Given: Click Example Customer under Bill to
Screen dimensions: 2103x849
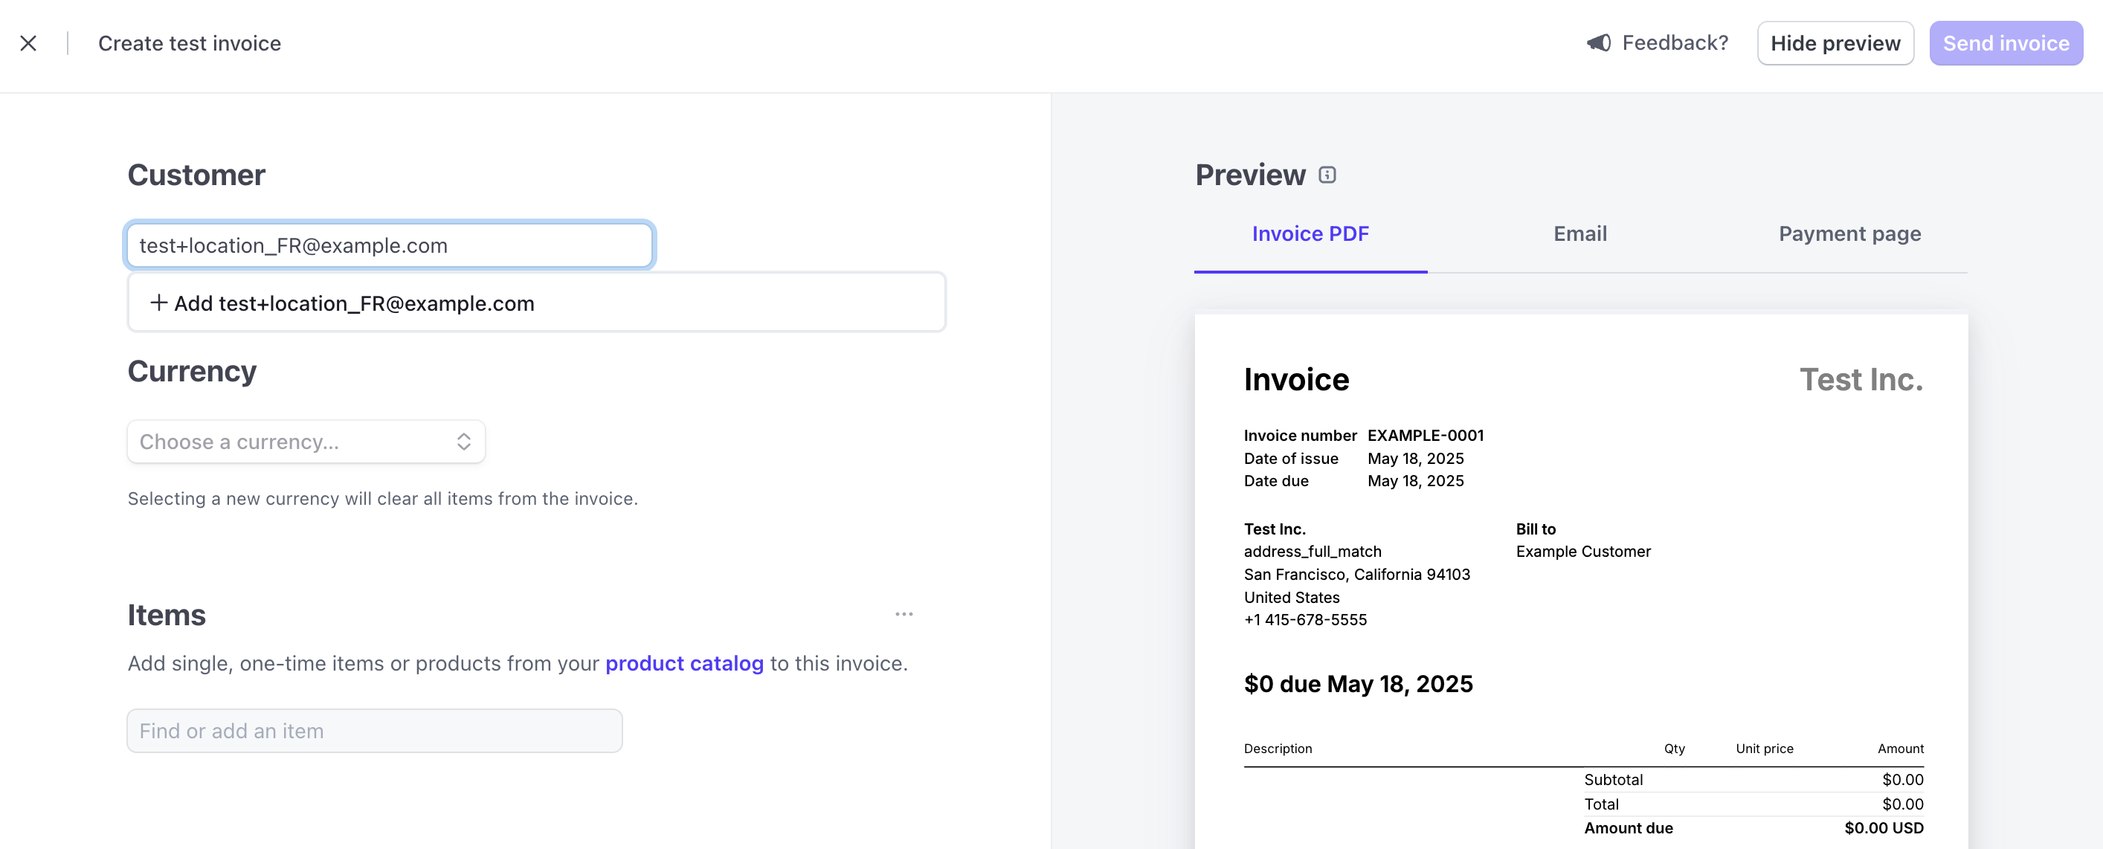Looking at the screenshot, I should (1583, 551).
